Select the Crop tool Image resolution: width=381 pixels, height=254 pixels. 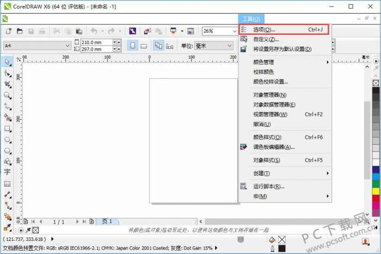coord(7,84)
